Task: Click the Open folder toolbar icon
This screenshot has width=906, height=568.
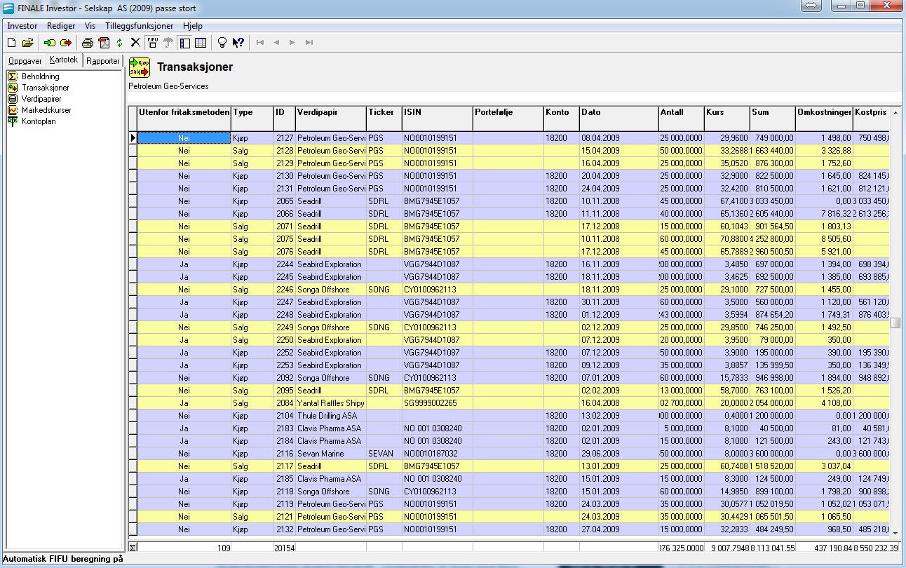Action: tap(28, 43)
